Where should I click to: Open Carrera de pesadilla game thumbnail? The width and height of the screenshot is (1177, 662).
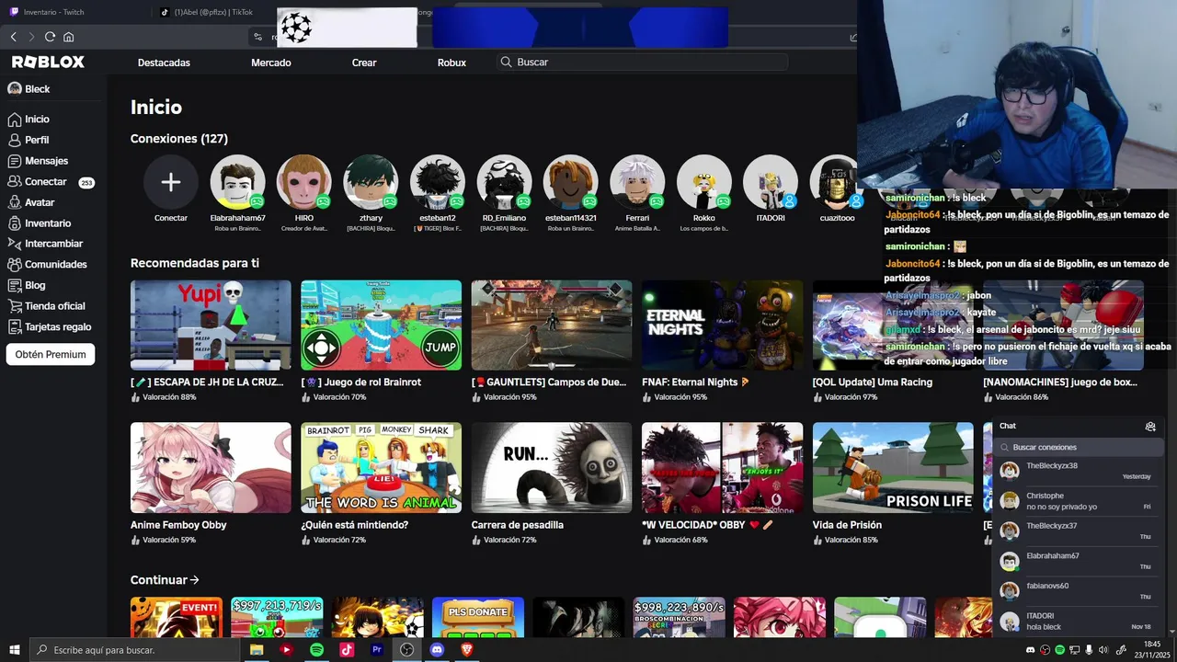click(x=552, y=467)
